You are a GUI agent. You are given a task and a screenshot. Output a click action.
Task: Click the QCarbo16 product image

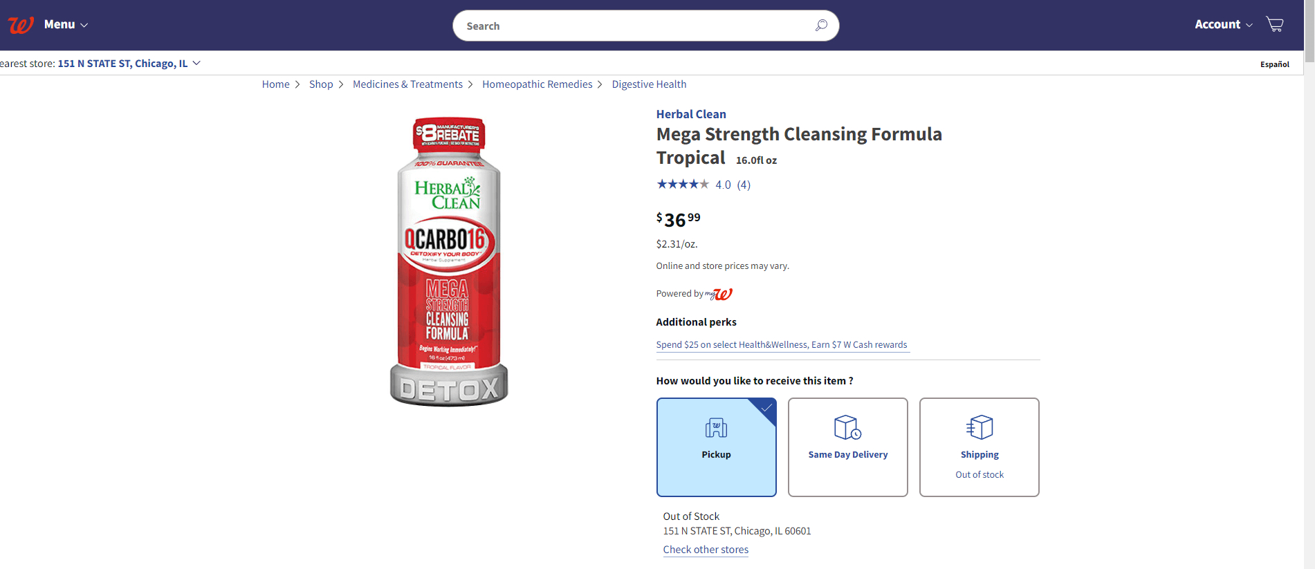click(449, 261)
